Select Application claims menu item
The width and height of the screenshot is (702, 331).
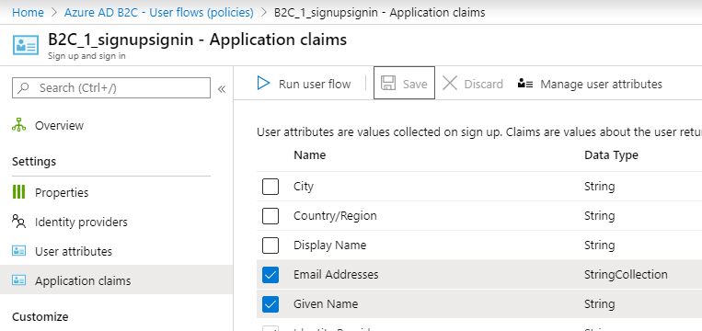pyautogui.click(x=117, y=280)
